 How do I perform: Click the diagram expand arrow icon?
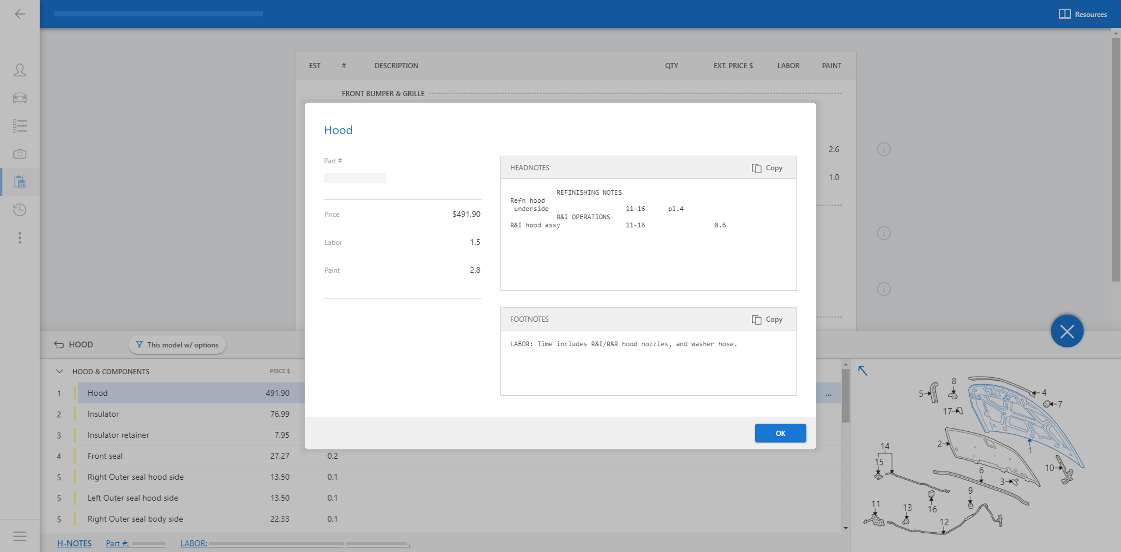(862, 371)
